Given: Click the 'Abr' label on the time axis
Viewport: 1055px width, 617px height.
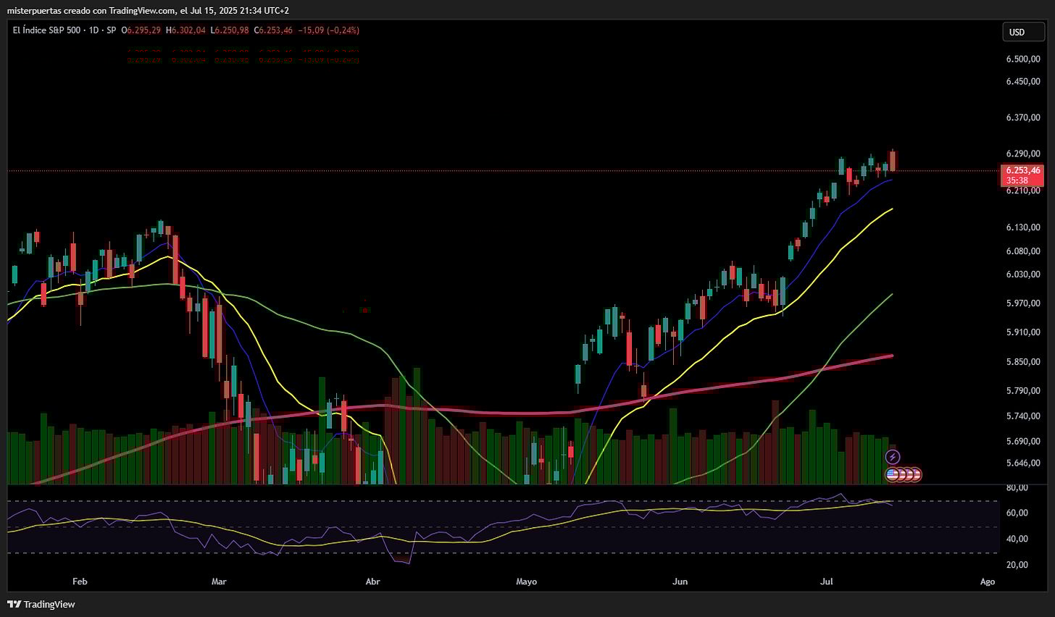Looking at the screenshot, I should point(372,582).
